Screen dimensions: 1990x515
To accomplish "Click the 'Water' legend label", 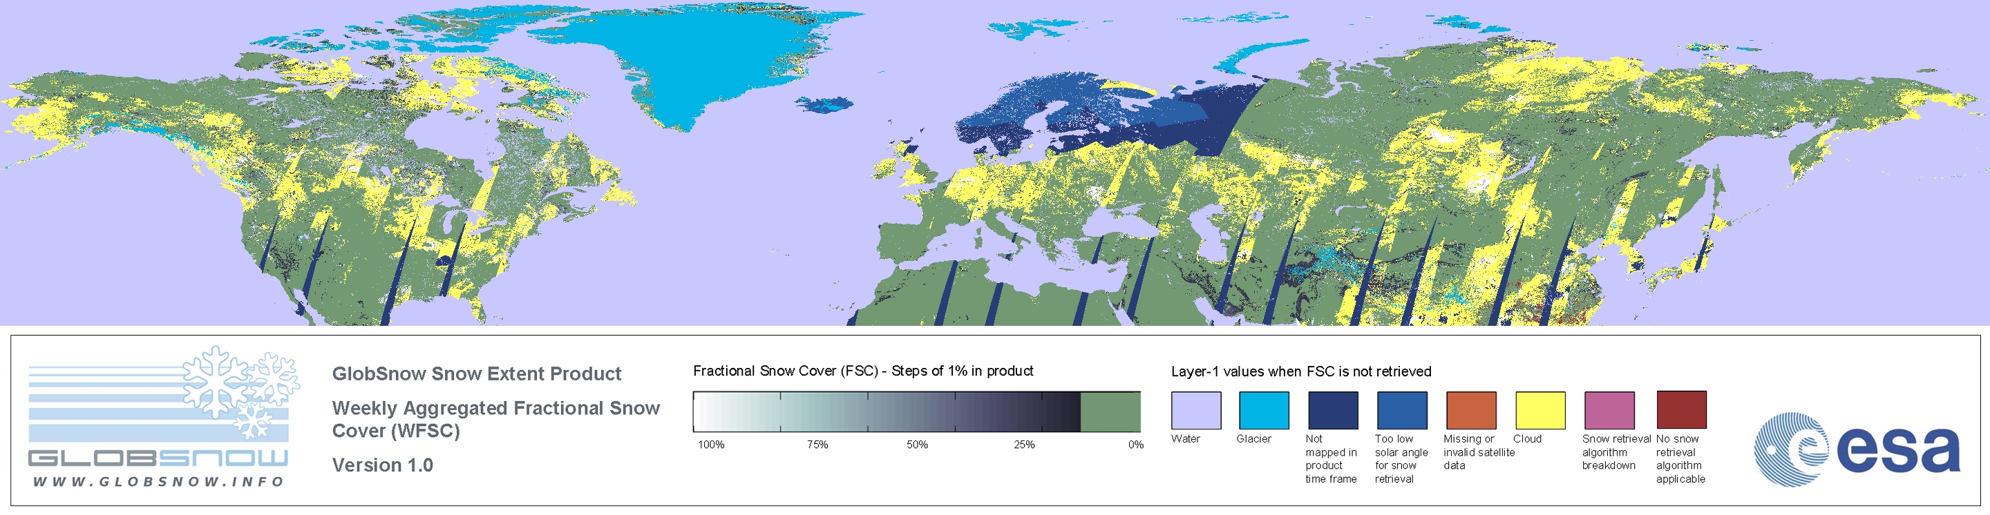I will tap(1185, 438).
